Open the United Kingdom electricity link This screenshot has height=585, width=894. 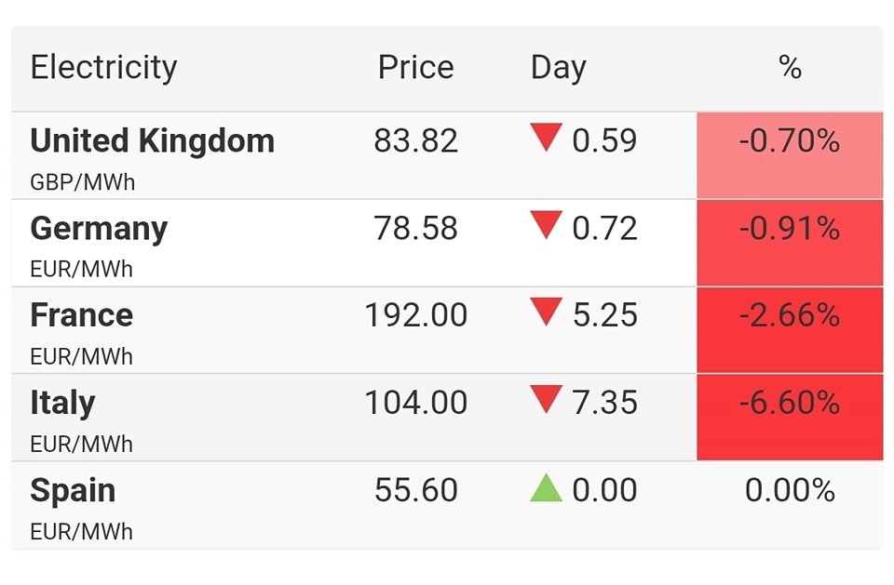pos(152,141)
